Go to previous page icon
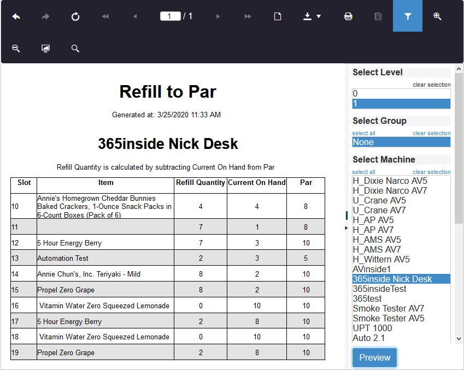Viewport: 464px width, 371px height. [135, 16]
